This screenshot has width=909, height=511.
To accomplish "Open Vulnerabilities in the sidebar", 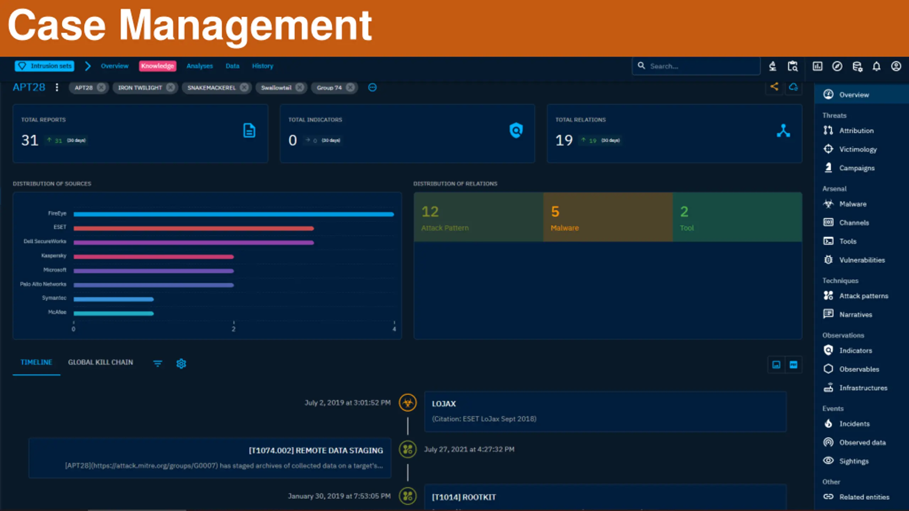I will tap(861, 260).
